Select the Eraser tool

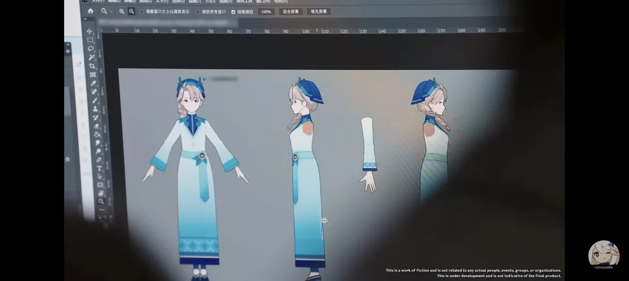97,126
